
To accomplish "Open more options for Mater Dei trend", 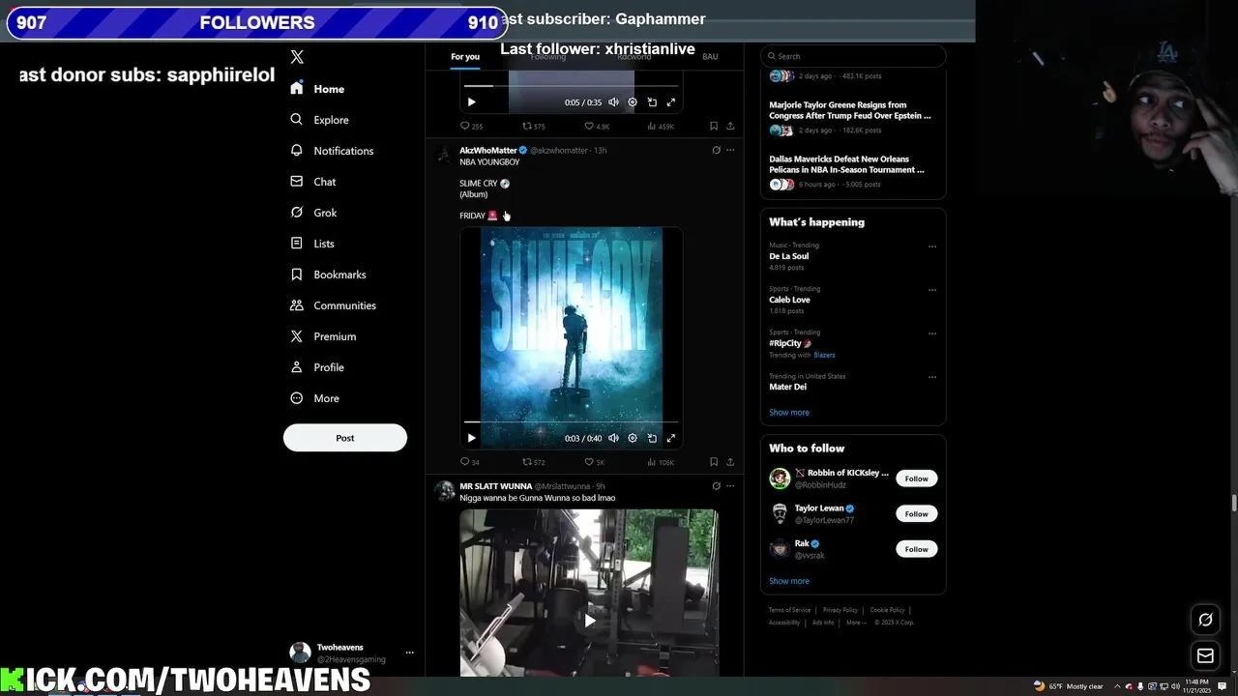I will pos(932,377).
